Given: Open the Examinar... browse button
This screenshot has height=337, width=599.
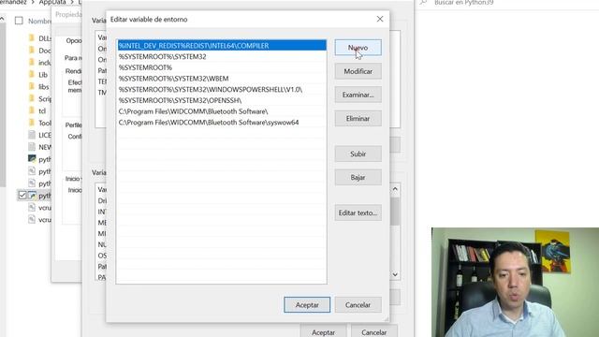Looking at the screenshot, I should (358, 95).
